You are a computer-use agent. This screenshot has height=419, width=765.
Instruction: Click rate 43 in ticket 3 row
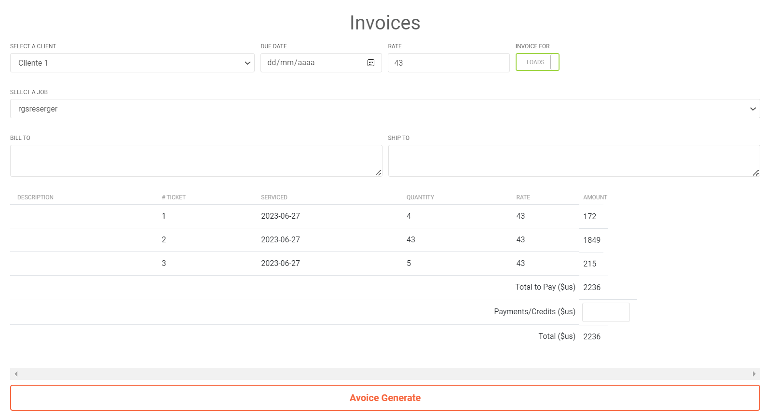(520, 264)
